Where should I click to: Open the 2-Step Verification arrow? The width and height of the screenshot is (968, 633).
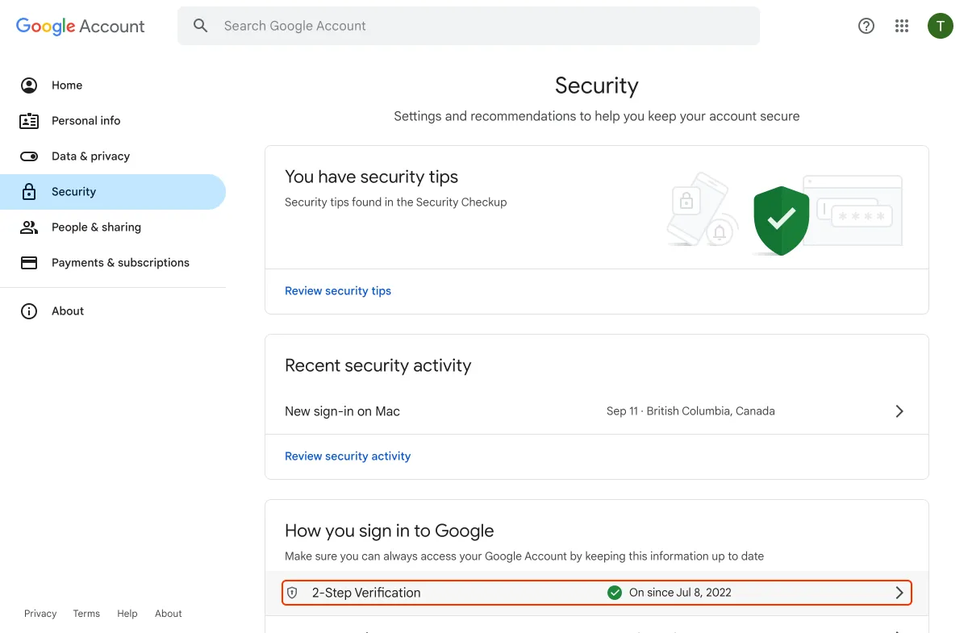(x=899, y=593)
